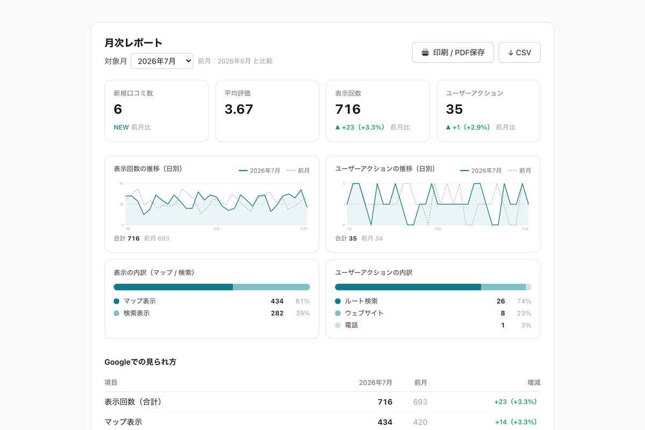Viewport: 645px width, 430px height.
Task: Click the printer icon in print button
Action: [x=425, y=53]
